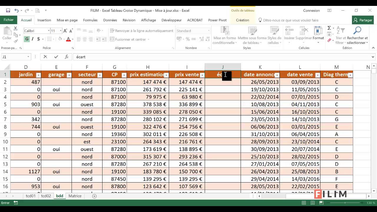Cancel the entry with the X icon
Viewport: 377px width, 212px height.
[x=45, y=57]
